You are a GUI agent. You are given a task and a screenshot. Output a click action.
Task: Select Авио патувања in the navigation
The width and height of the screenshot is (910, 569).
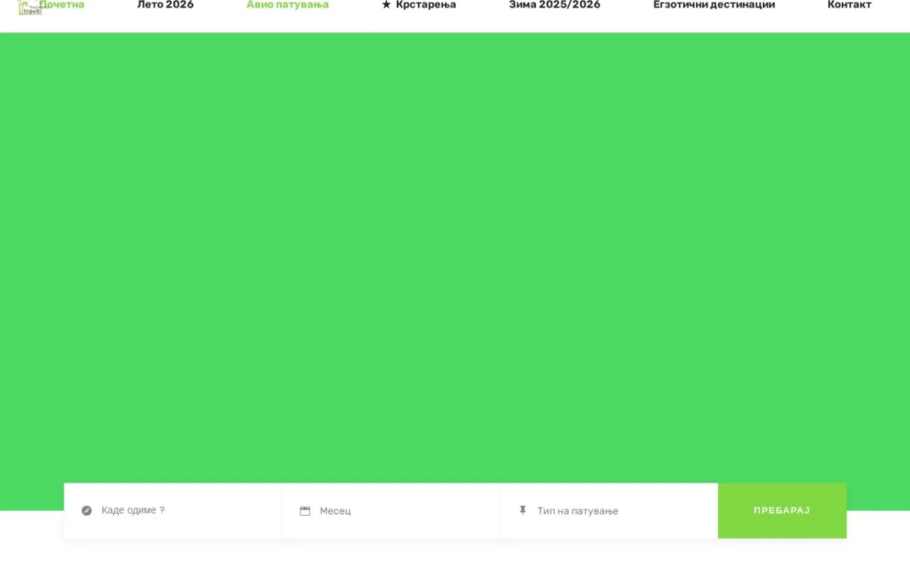(x=287, y=5)
